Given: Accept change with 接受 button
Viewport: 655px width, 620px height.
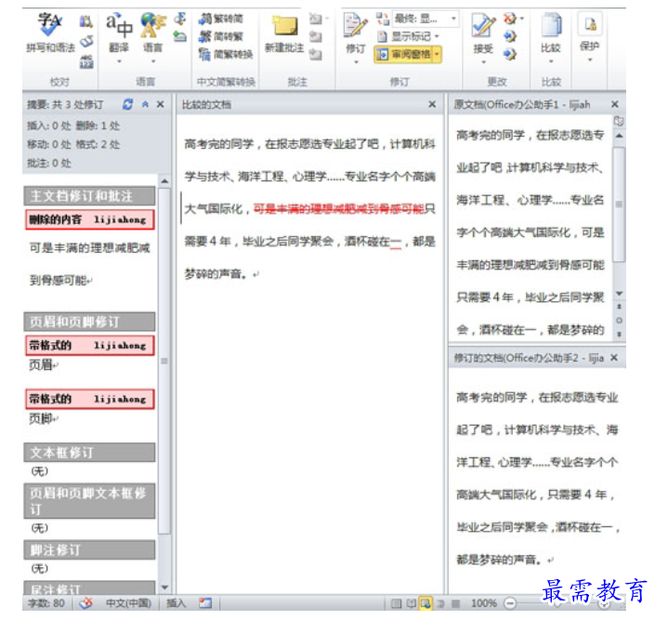Looking at the screenshot, I should (x=483, y=33).
